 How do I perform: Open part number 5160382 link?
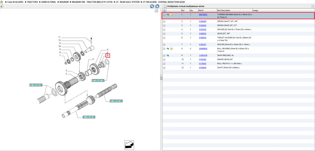203,59
